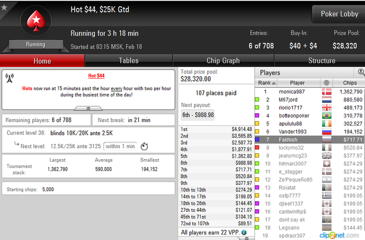Open the Chip Graph tab
The image size is (365, 240).
coord(223,61)
